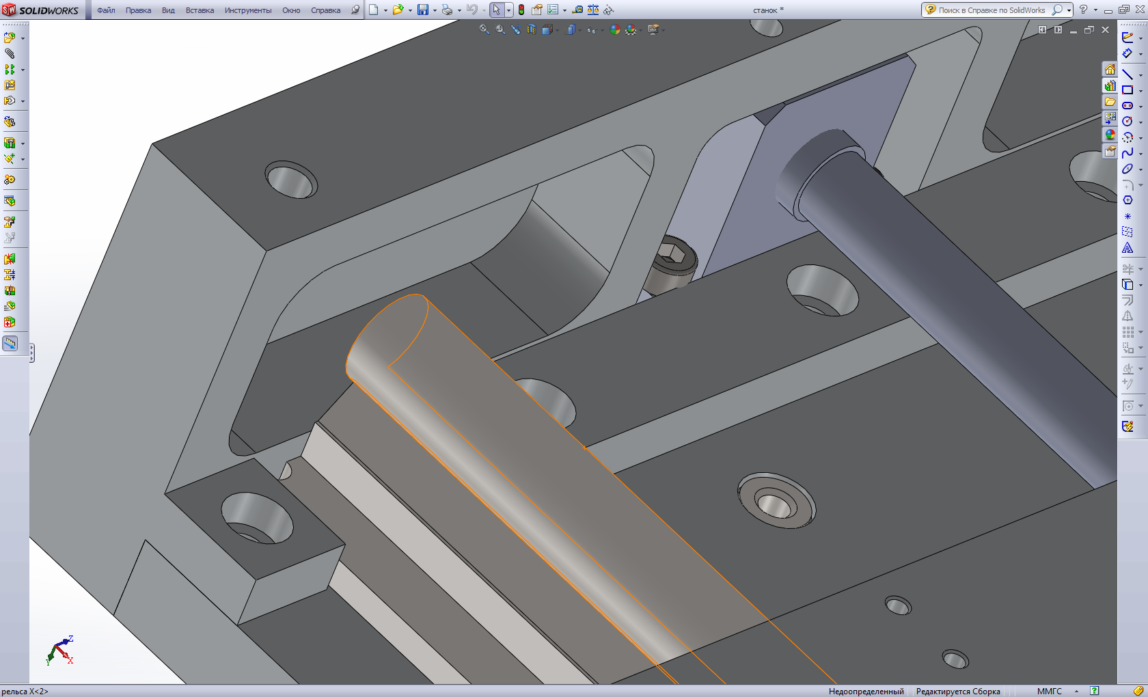This screenshot has height=697, width=1148.
Task: Select the Polygon sketch tool
Action: (1127, 200)
